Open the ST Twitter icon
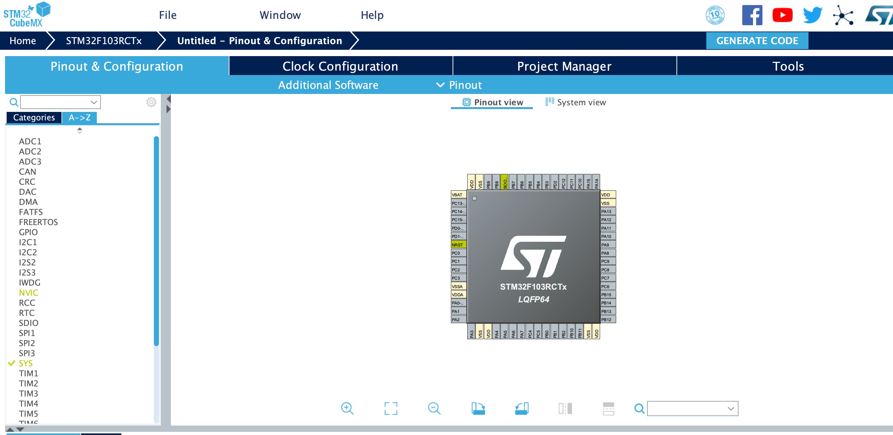The image size is (893, 435). point(812,15)
